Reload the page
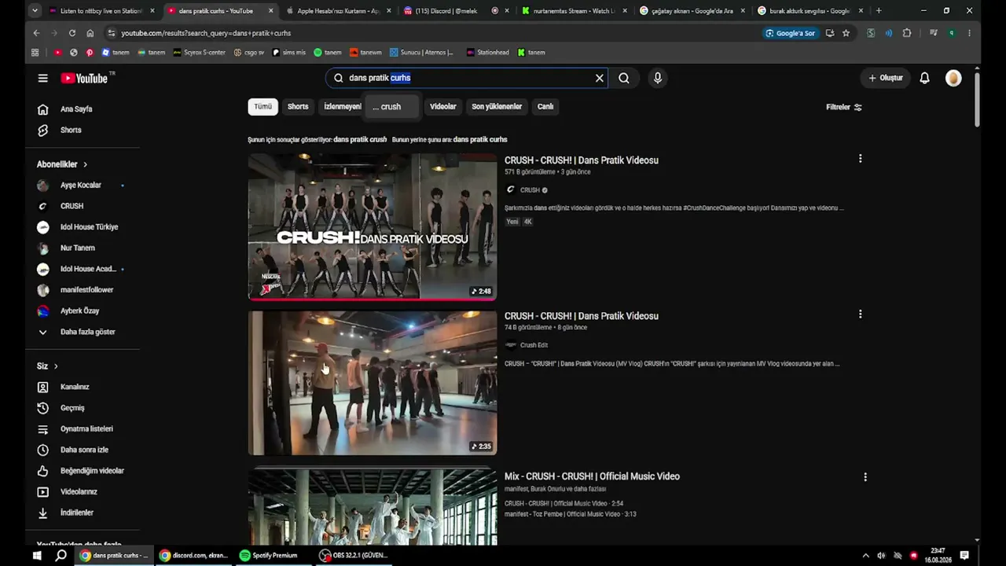Image resolution: width=1006 pixels, height=566 pixels. click(x=72, y=33)
